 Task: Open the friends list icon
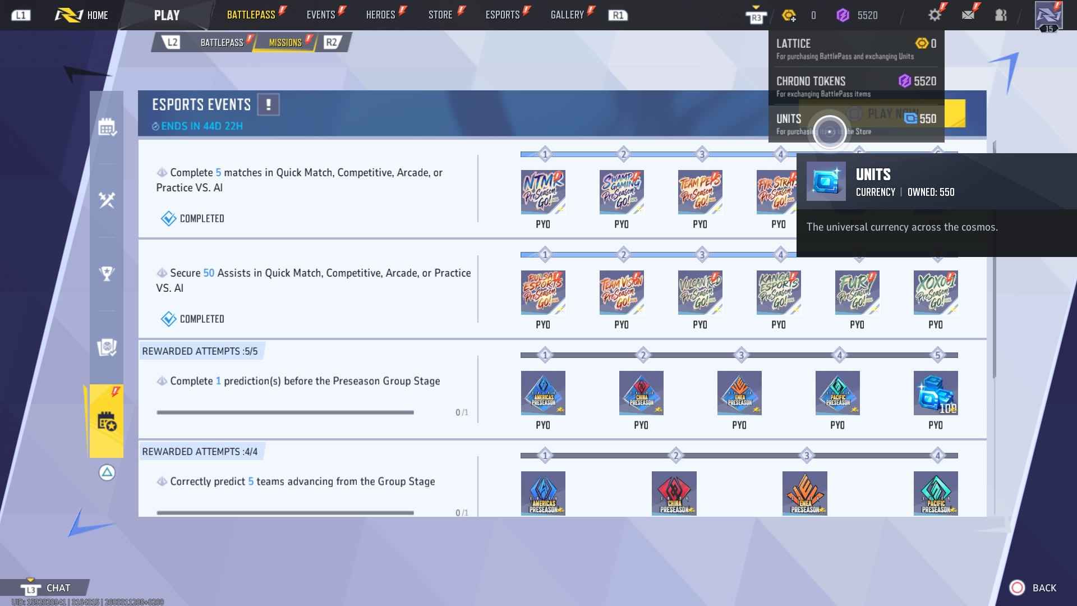1001,15
